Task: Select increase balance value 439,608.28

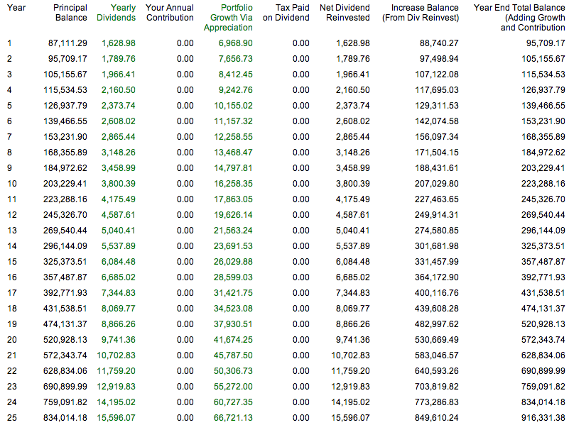Action: [437, 308]
